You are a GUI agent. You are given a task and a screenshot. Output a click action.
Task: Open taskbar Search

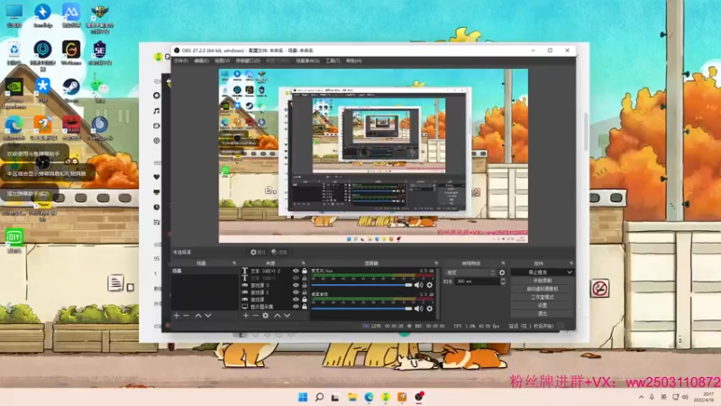(319, 397)
